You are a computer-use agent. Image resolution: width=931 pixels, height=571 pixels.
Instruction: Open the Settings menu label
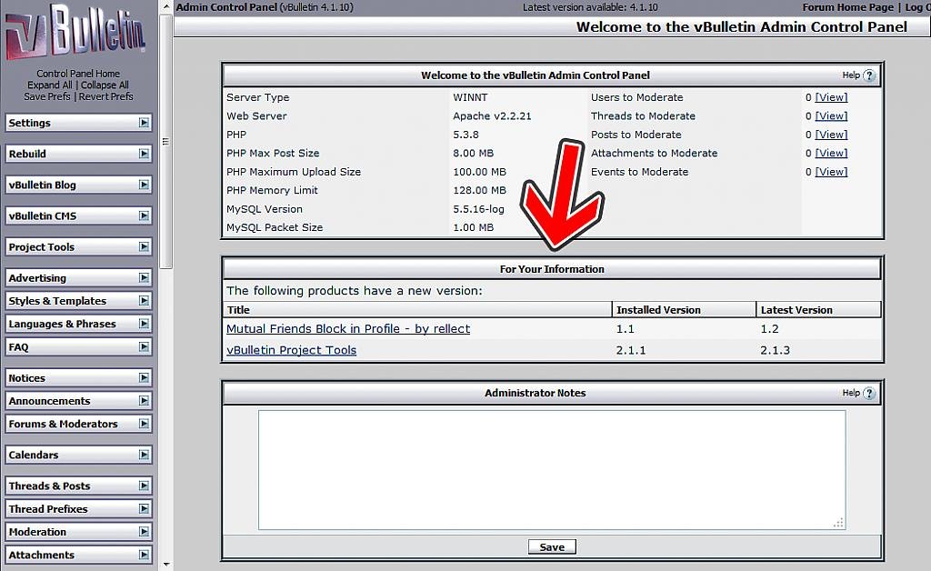click(x=30, y=123)
